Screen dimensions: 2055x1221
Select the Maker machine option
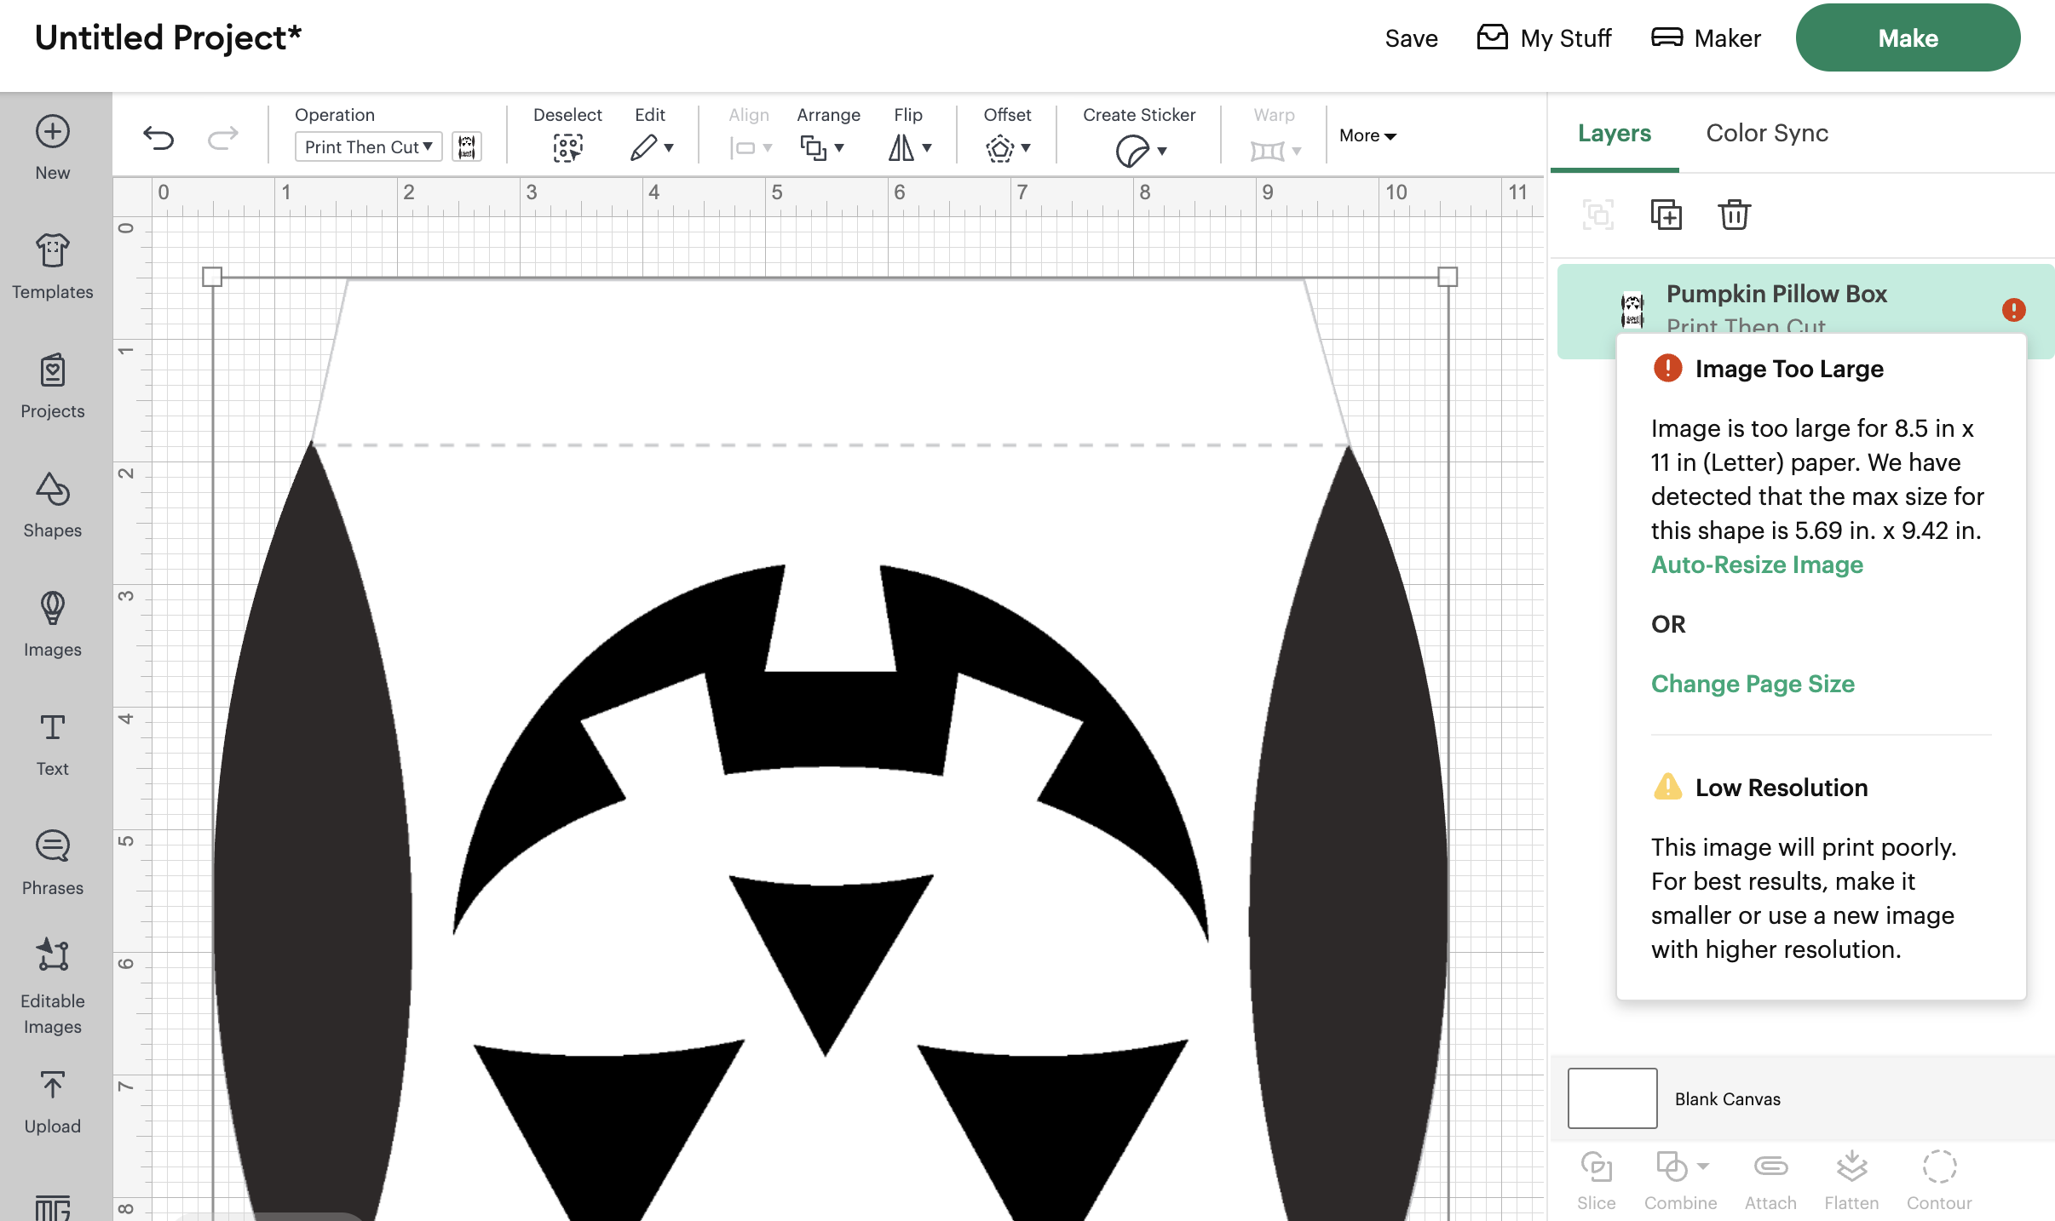(1706, 38)
